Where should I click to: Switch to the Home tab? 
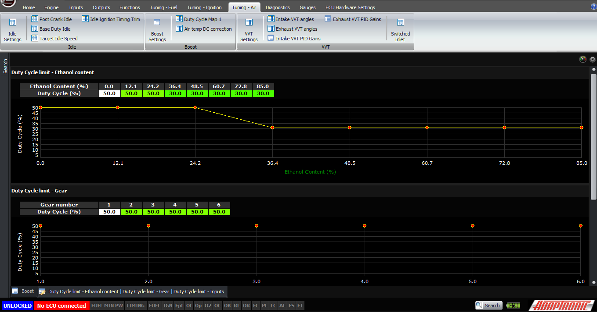pyautogui.click(x=29, y=7)
